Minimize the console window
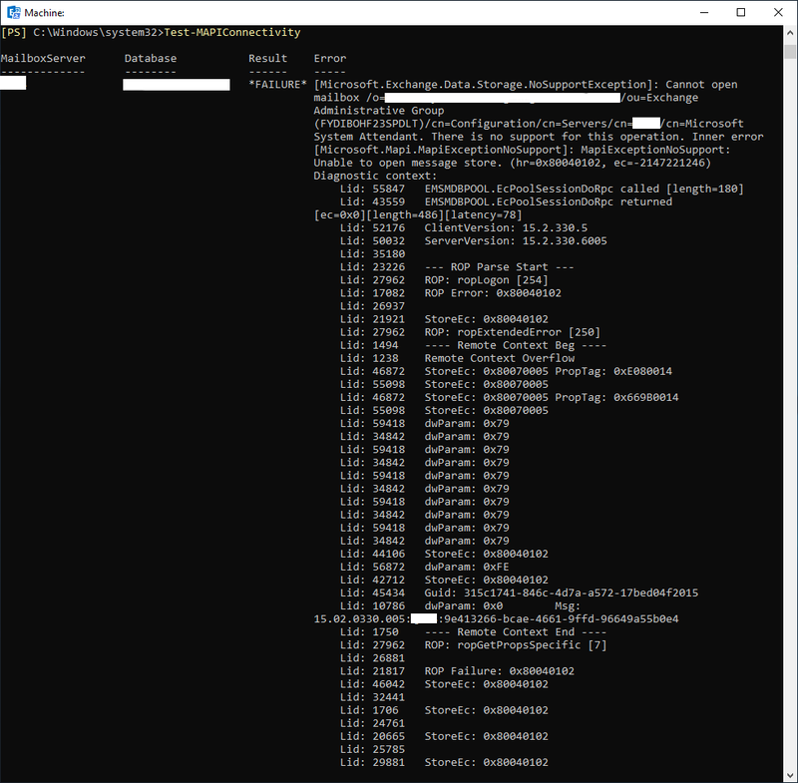 click(704, 12)
